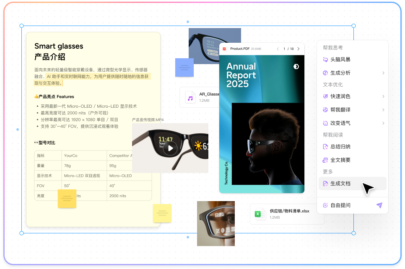Click the 改变语气 tone icon
This screenshot has height=269, width=405.
coord(325,123)
